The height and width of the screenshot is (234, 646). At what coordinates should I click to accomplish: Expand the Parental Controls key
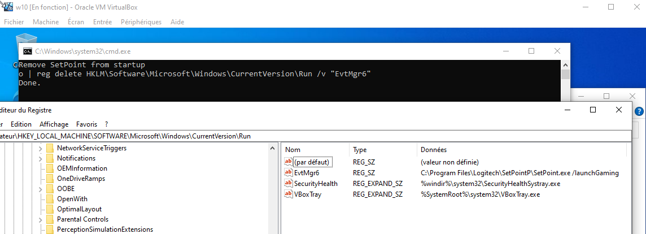click(x=41, y=219)
